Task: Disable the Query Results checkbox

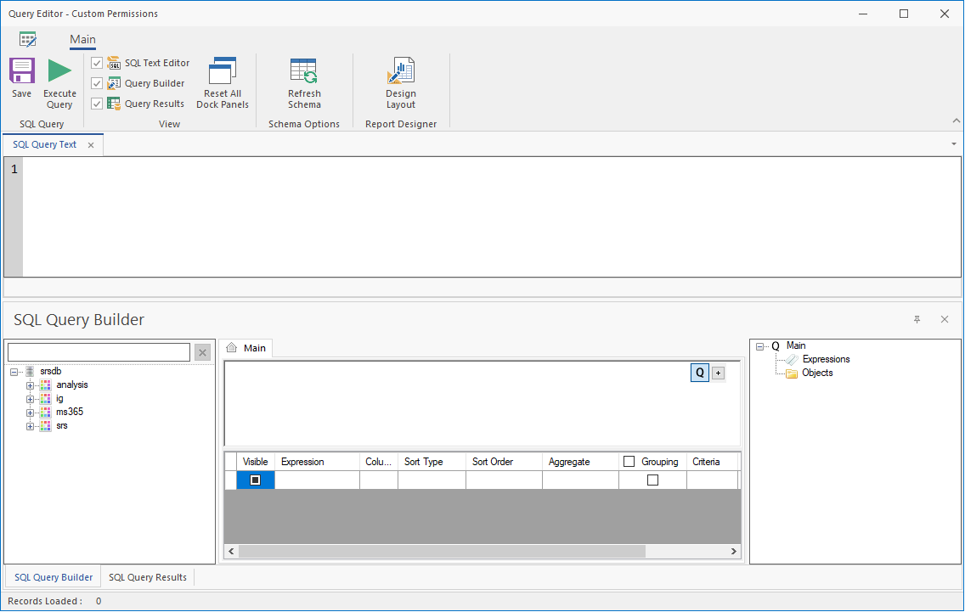Action: tap(97, 104)
